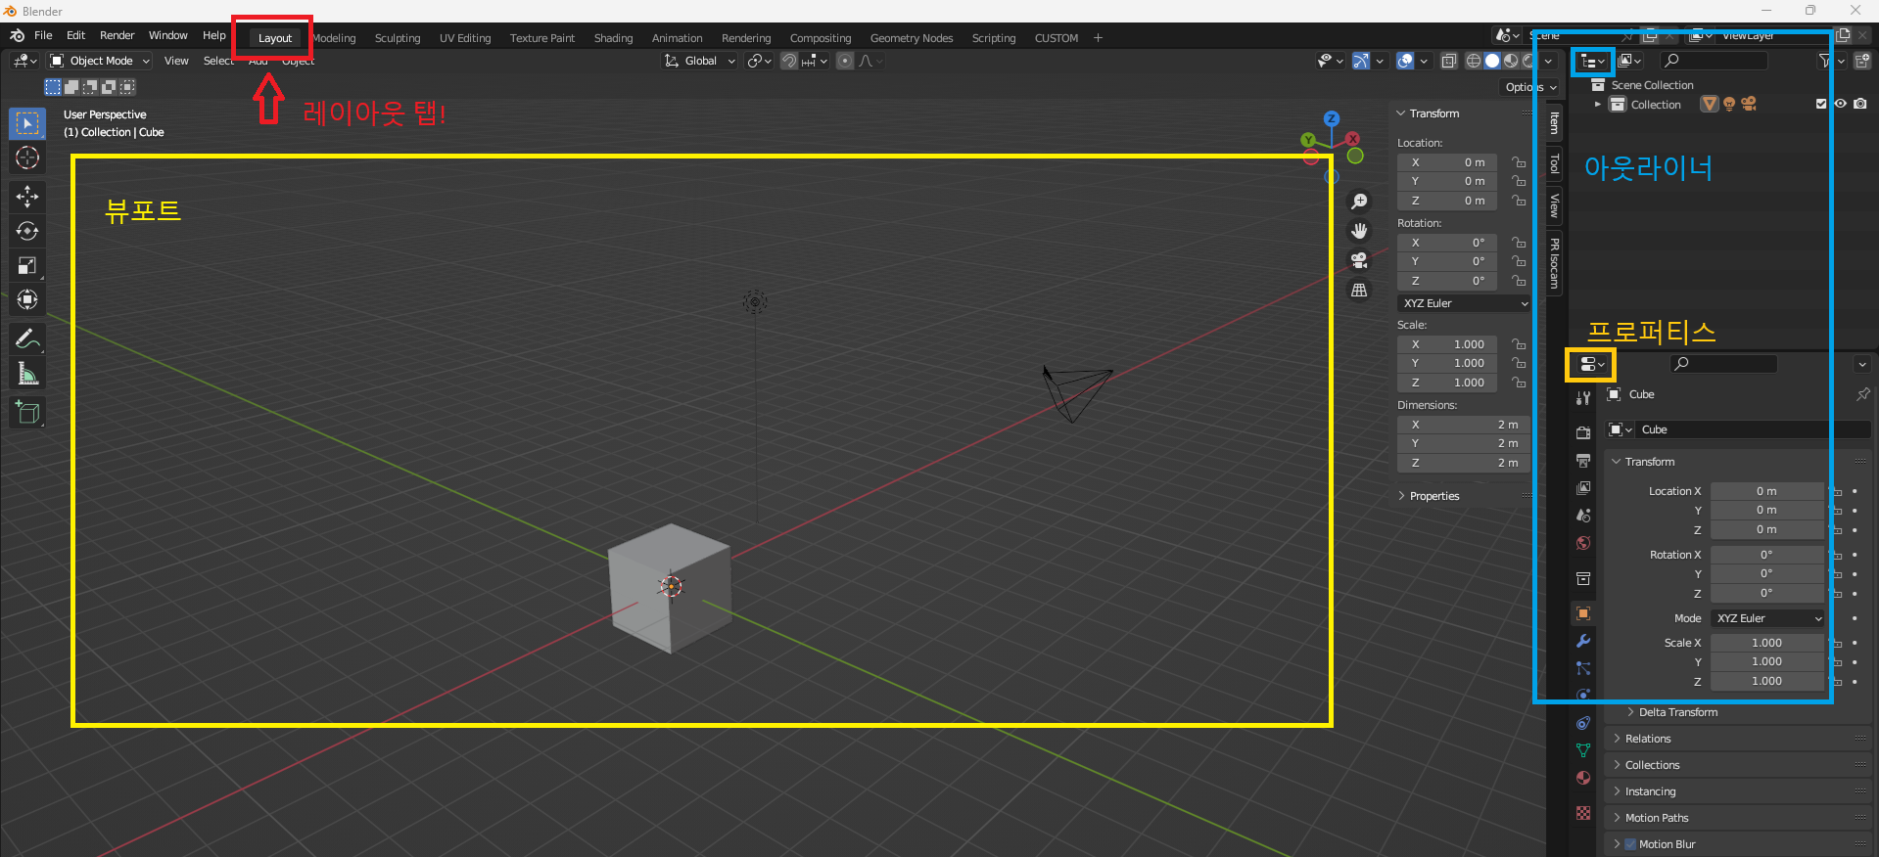
Task: Toggle proportional editing button
Action: [x=845, y=61]
